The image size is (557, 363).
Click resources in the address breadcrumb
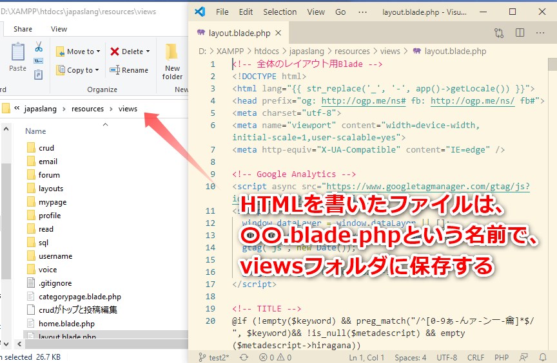click(88, 109)
